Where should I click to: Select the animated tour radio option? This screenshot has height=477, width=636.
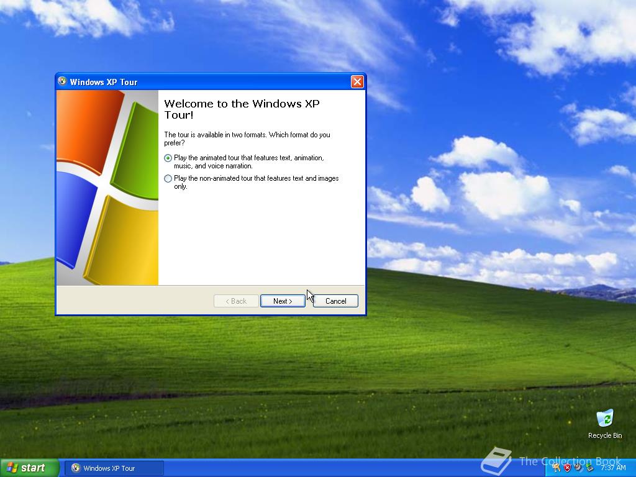[x=168, y=158]
